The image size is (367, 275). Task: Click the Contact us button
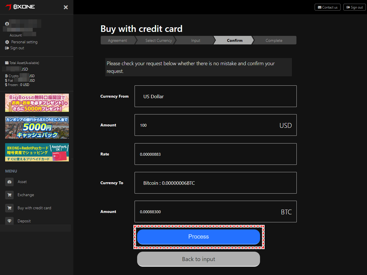327,7
